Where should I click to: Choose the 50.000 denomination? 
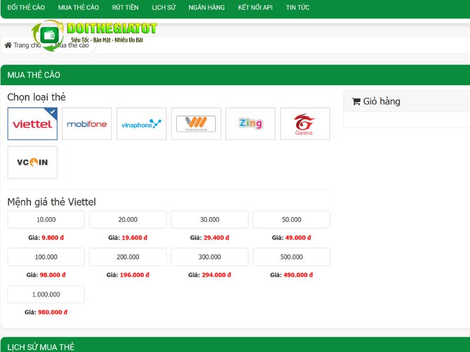[x=291, y=219]
